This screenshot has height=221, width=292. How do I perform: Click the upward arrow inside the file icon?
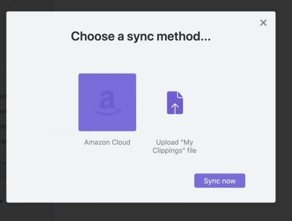[x=175, y=109]
